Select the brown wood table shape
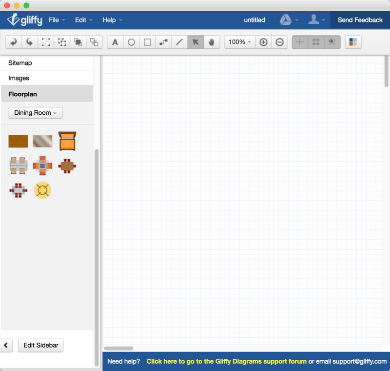This screenshot has height=371, width=390. coord(18,142)
